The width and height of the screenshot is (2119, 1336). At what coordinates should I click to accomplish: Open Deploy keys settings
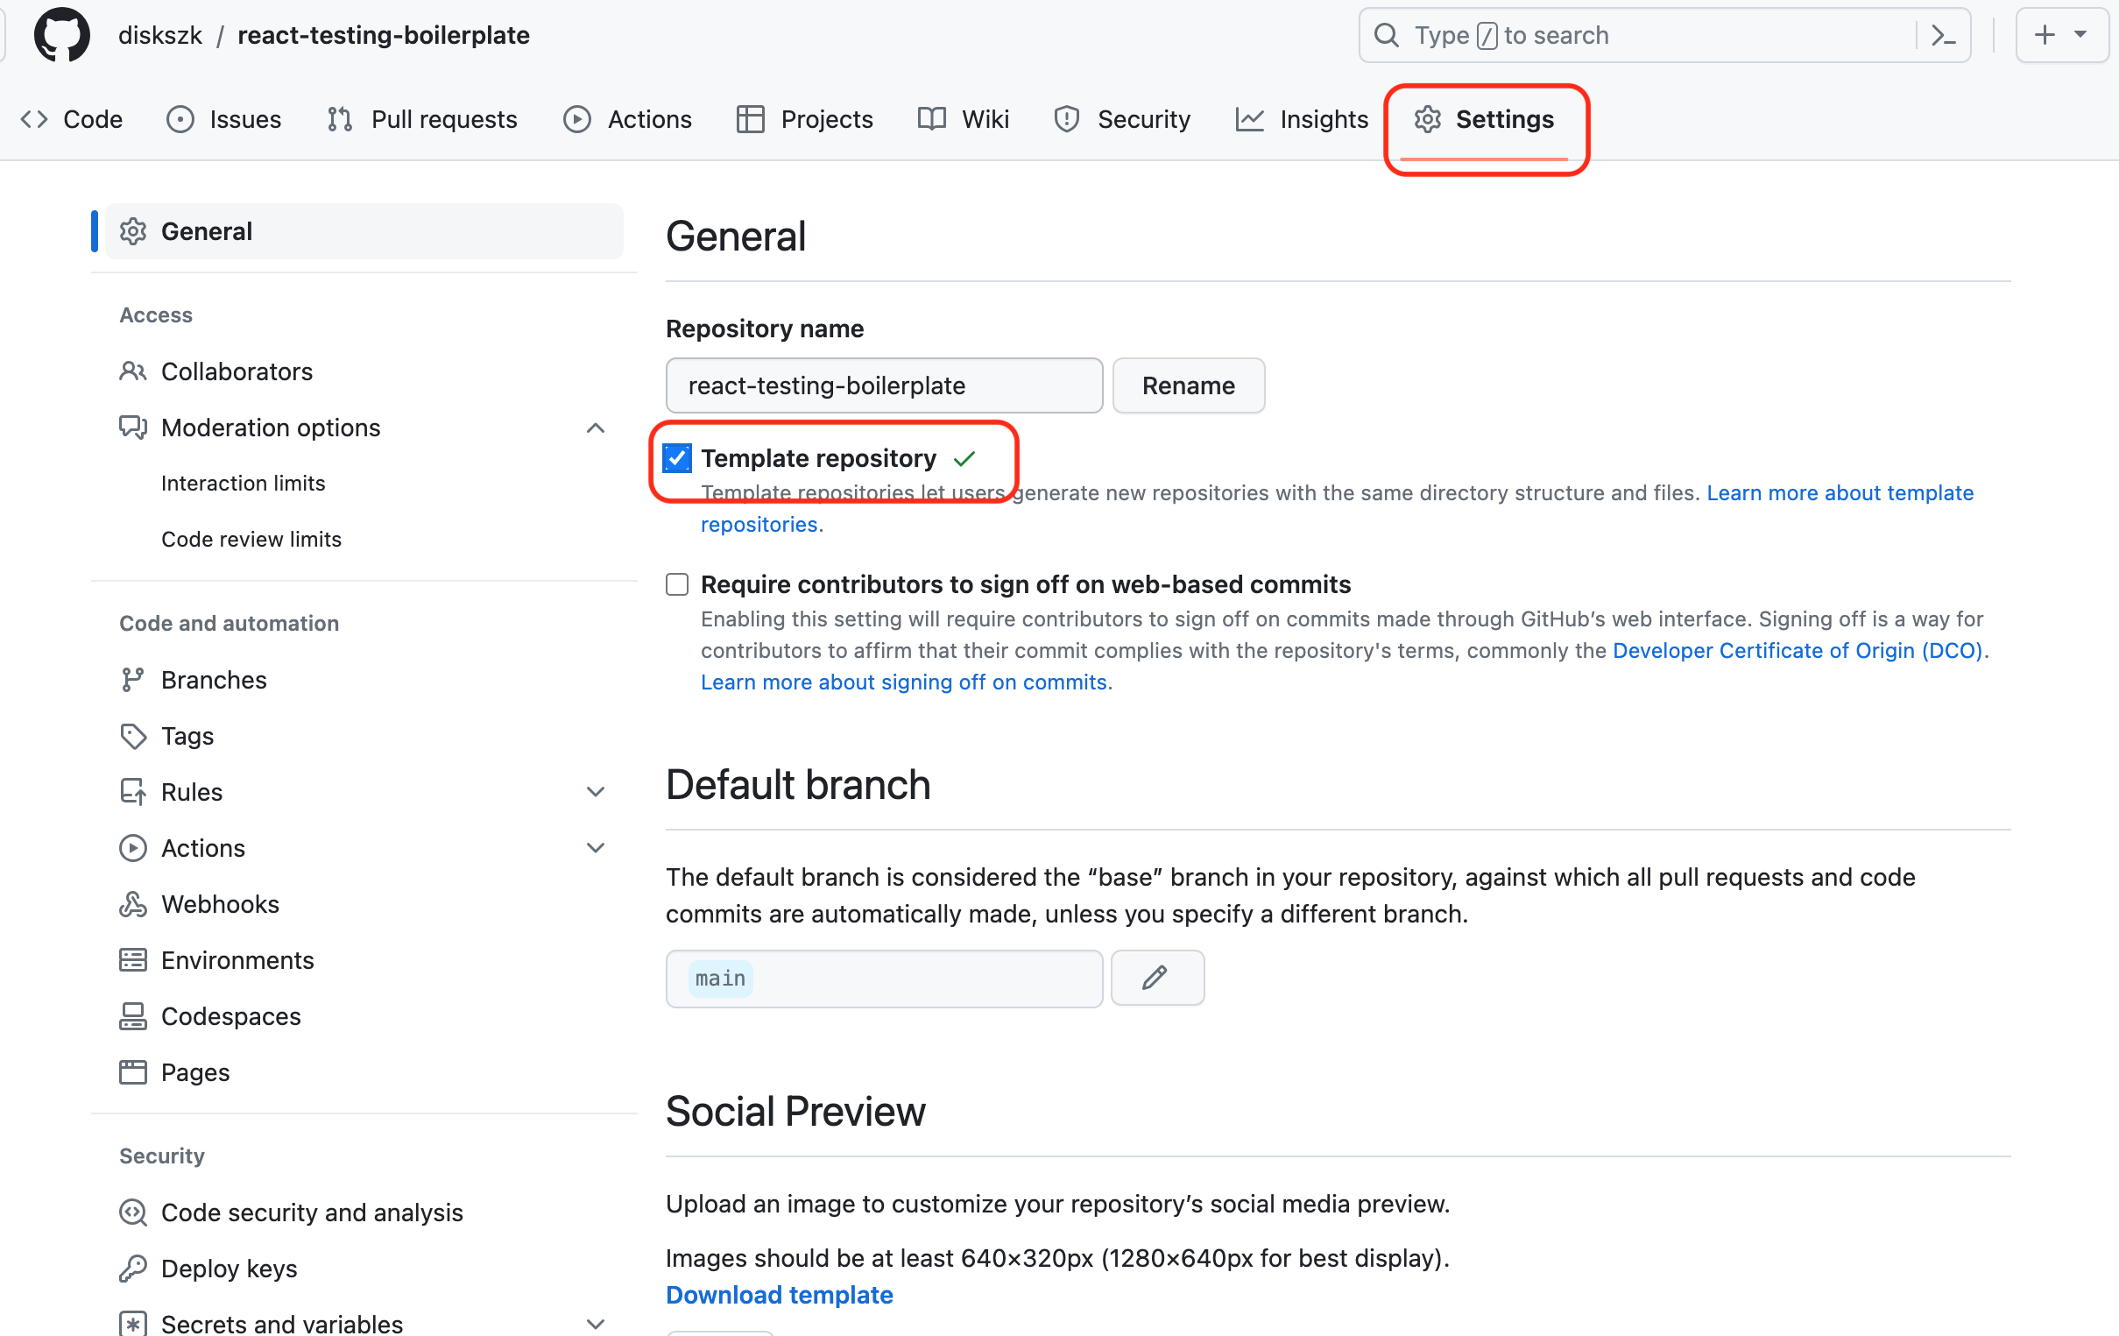(x=229, y=1269)
